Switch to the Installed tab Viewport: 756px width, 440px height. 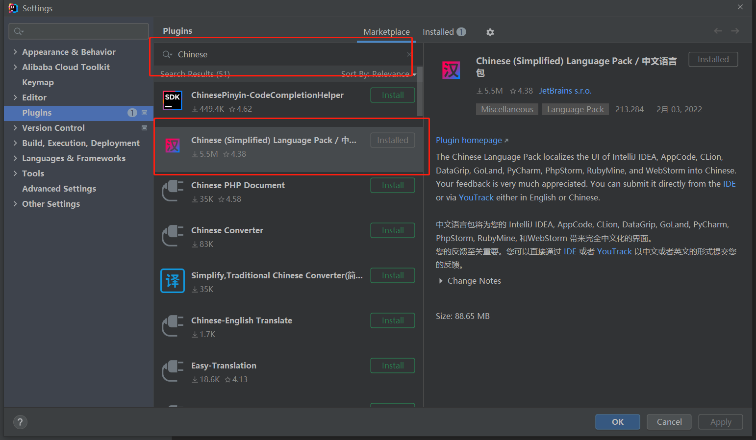pos(438,31)
